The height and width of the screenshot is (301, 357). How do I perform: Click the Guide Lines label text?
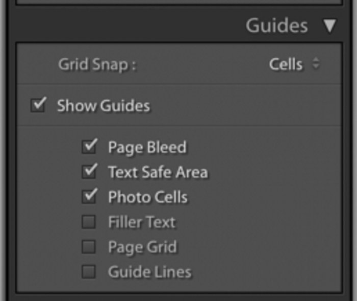point(149,272)
